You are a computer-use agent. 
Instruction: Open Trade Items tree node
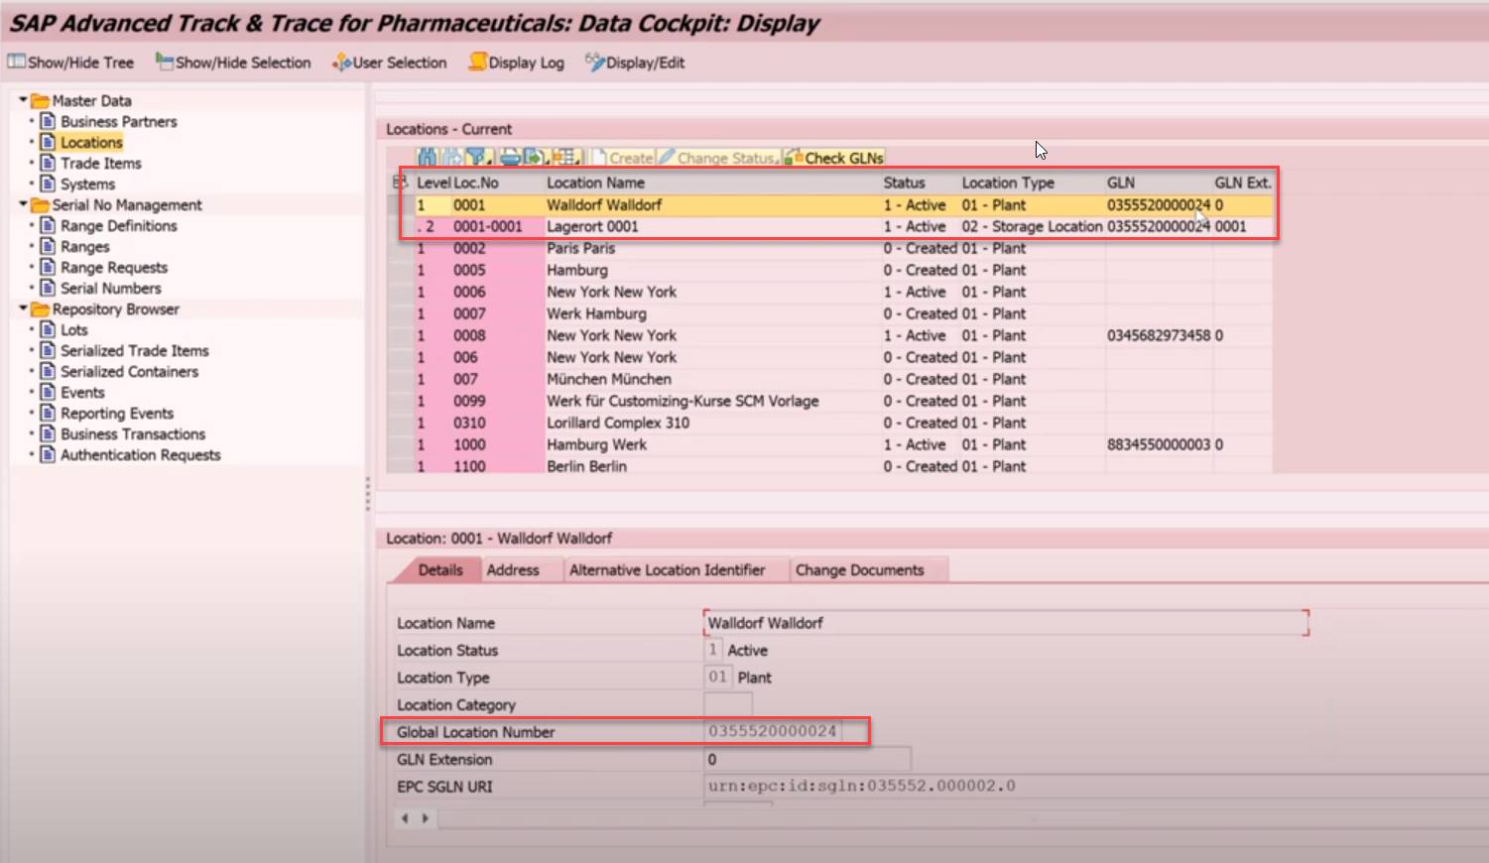coord(100,163)
